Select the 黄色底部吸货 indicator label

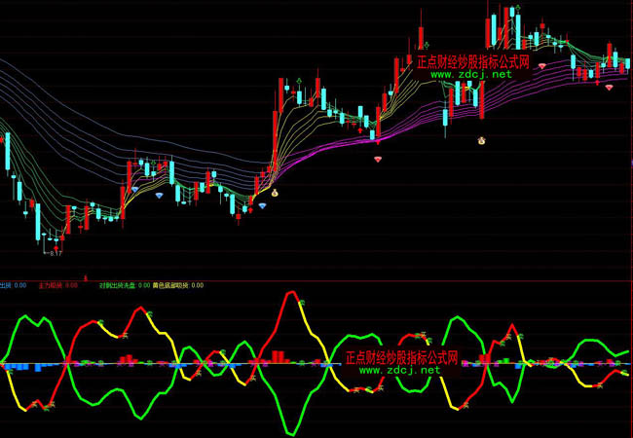171,286
